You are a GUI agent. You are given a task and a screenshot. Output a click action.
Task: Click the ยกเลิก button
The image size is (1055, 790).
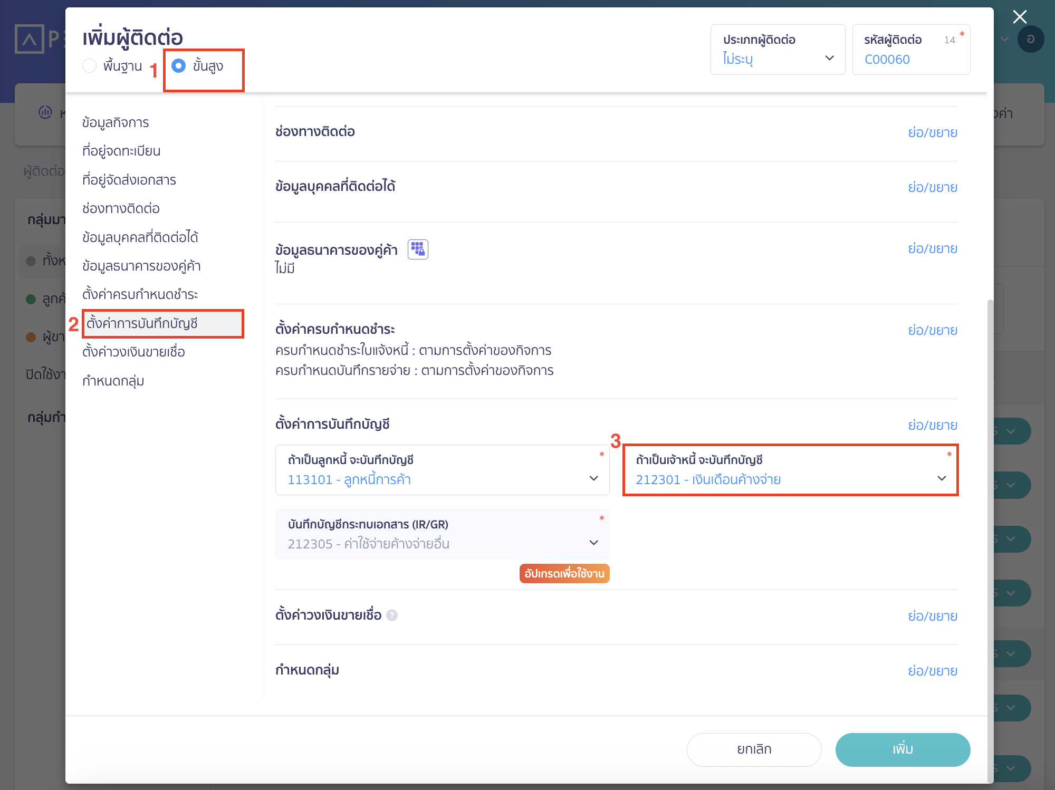(754, 749)
